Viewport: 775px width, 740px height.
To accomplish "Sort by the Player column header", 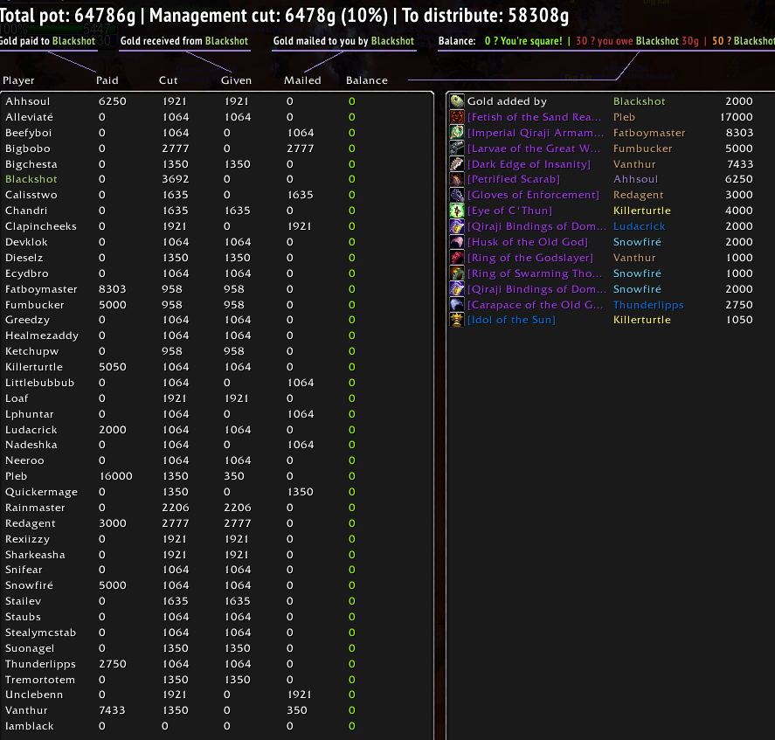I will [18, 80].
